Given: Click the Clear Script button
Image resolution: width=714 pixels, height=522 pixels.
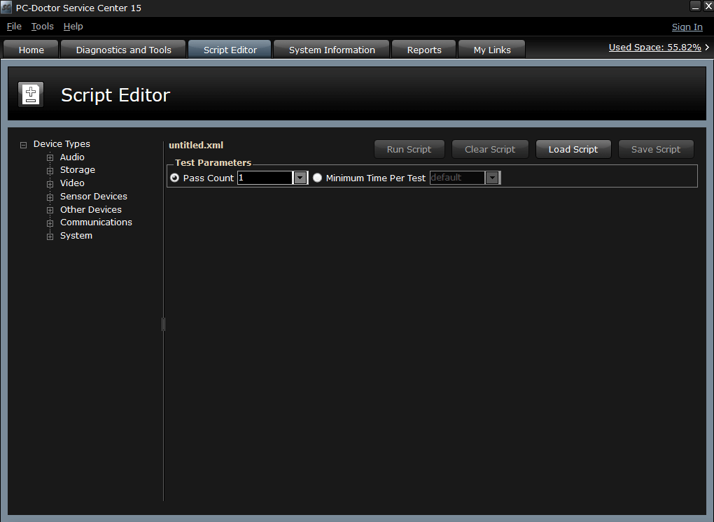Looking at the screenshot, I should pos(490,149).
